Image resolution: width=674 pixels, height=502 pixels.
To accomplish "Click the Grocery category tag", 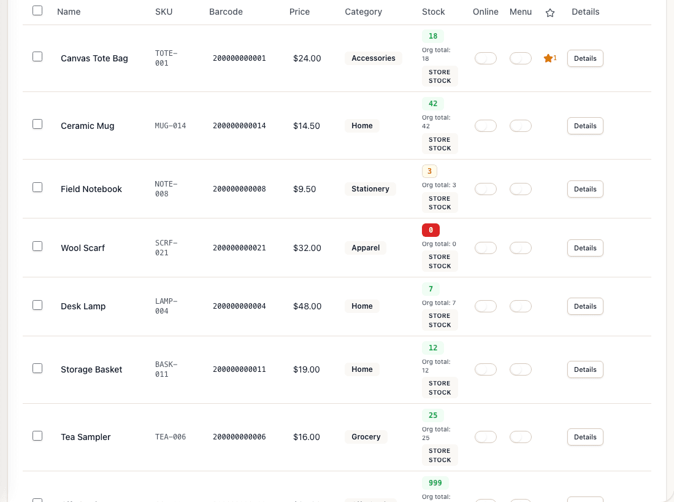I will (x=366, y=437).
